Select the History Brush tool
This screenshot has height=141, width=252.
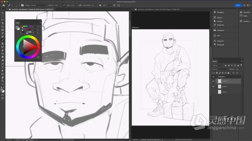[3, 47]
